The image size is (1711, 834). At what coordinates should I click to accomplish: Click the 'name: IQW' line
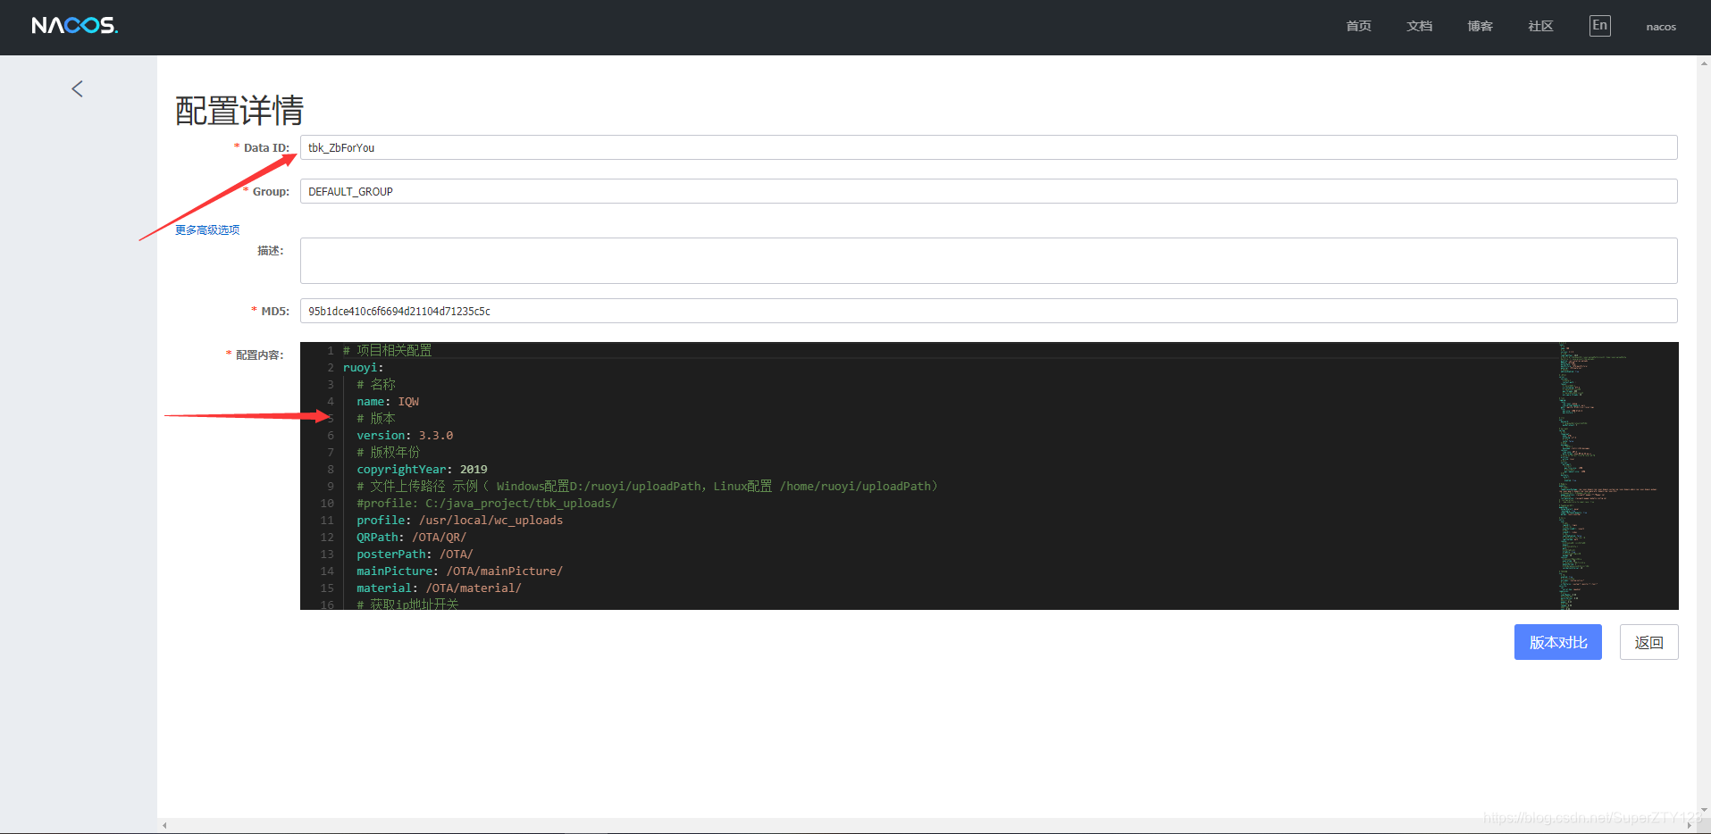[388, 402]
